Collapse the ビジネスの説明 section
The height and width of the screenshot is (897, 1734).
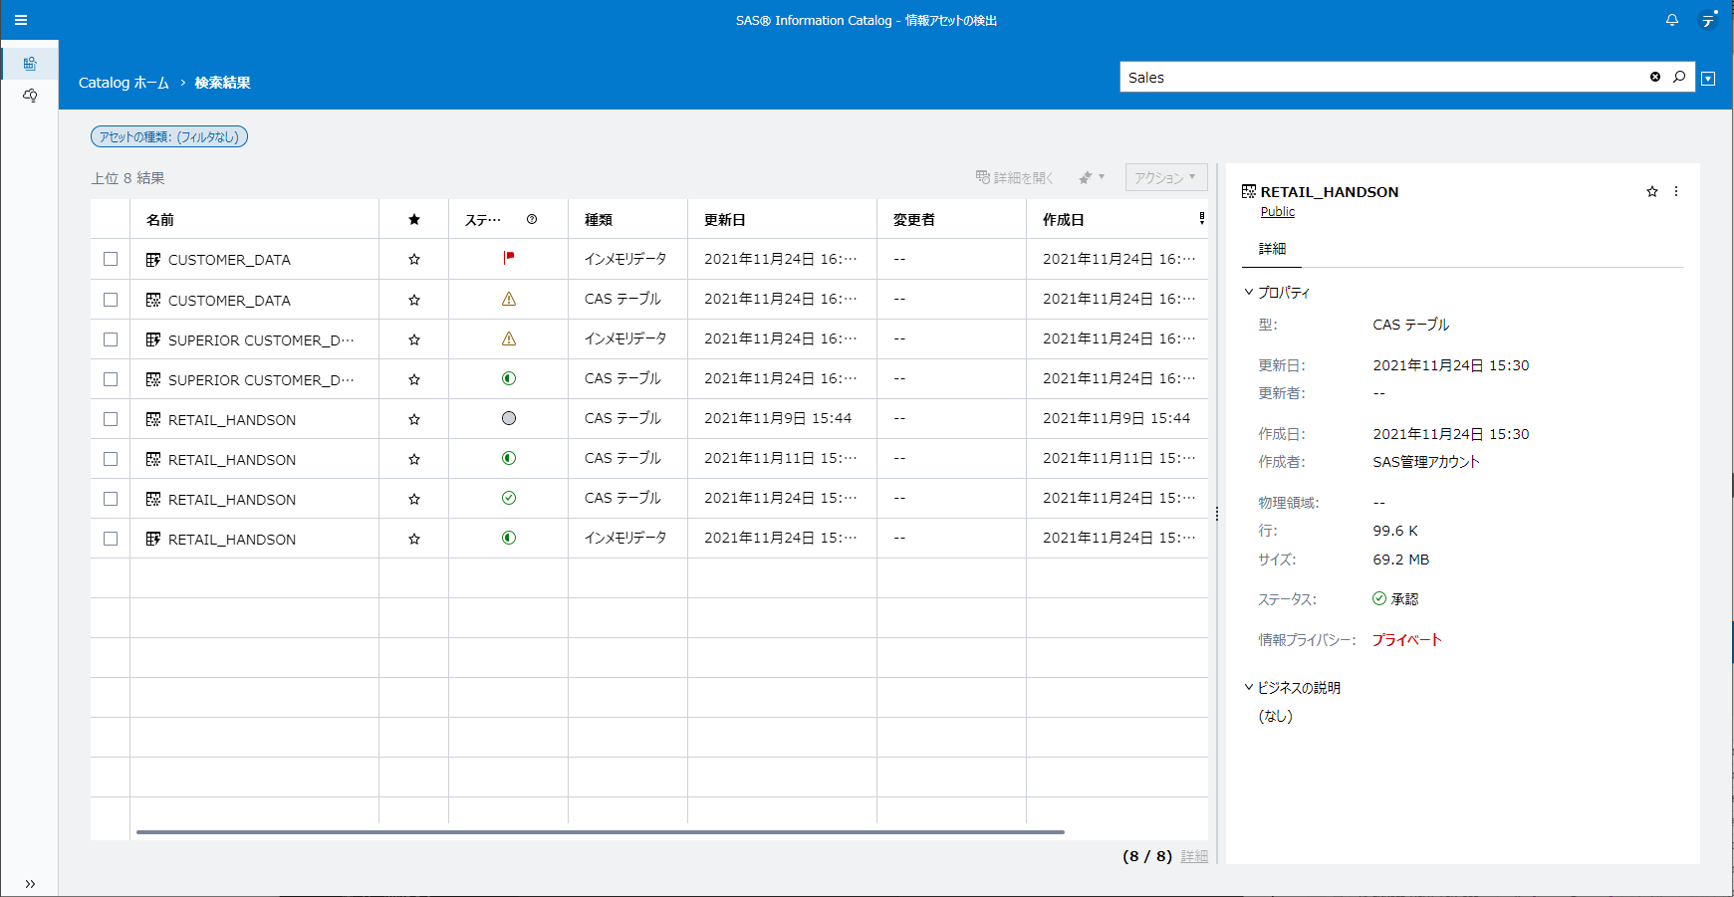point(1249,687)
